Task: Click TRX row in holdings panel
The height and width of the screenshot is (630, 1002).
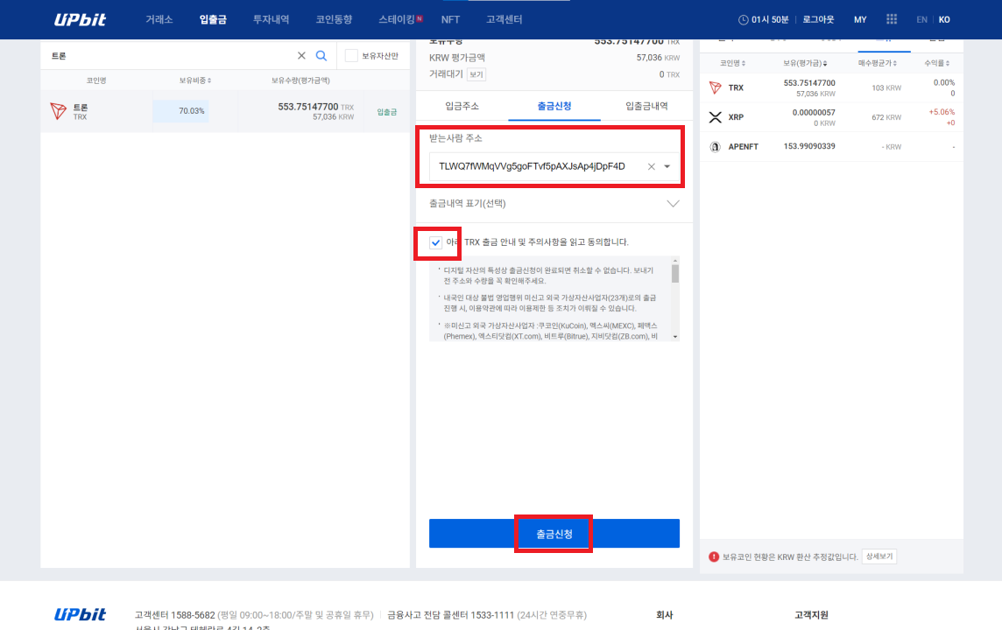Action: 831,87
